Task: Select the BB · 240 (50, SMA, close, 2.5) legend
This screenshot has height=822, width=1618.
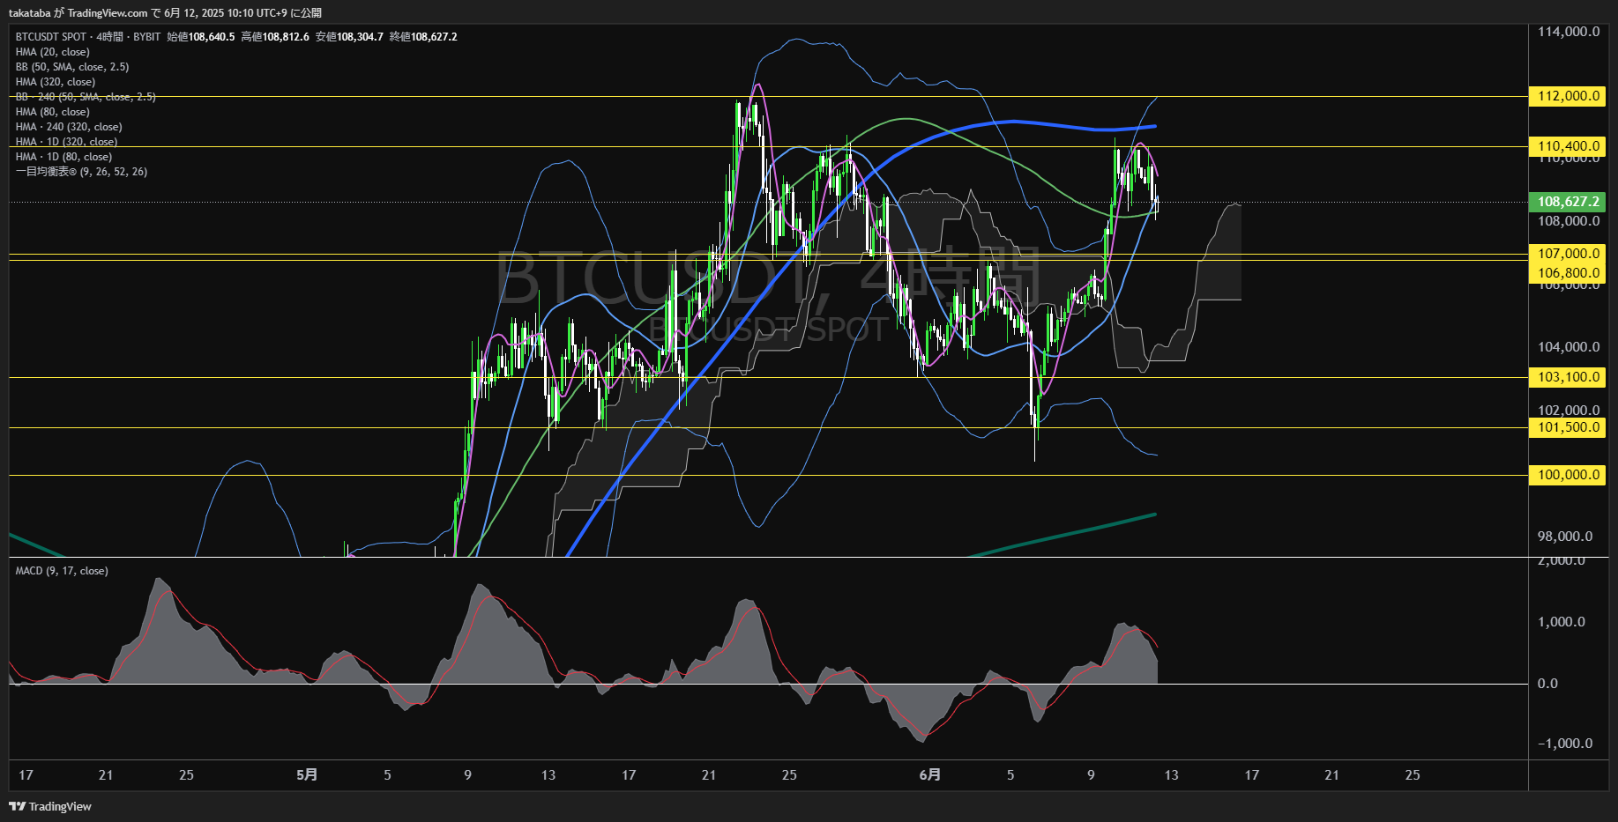Action: 86,97
